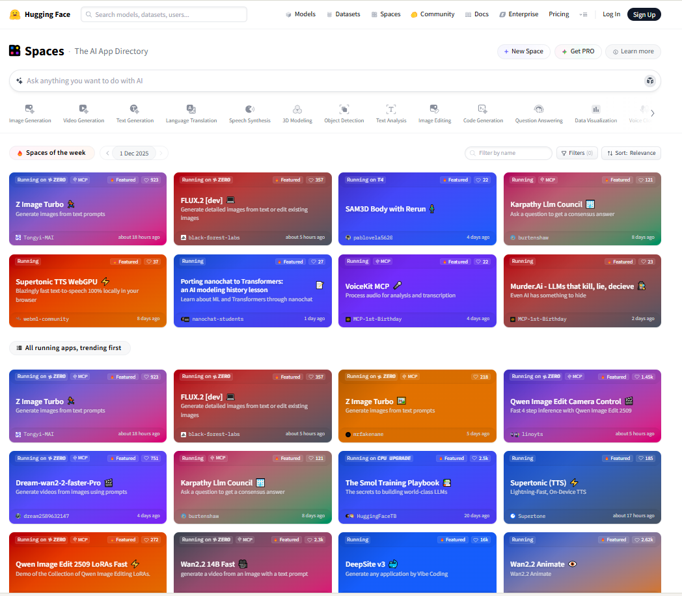Click the Learn more button
This screenshot has width=682, height=596.
point(633,51)
